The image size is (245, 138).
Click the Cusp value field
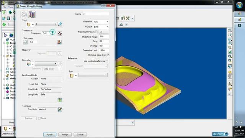coord(104,41)
